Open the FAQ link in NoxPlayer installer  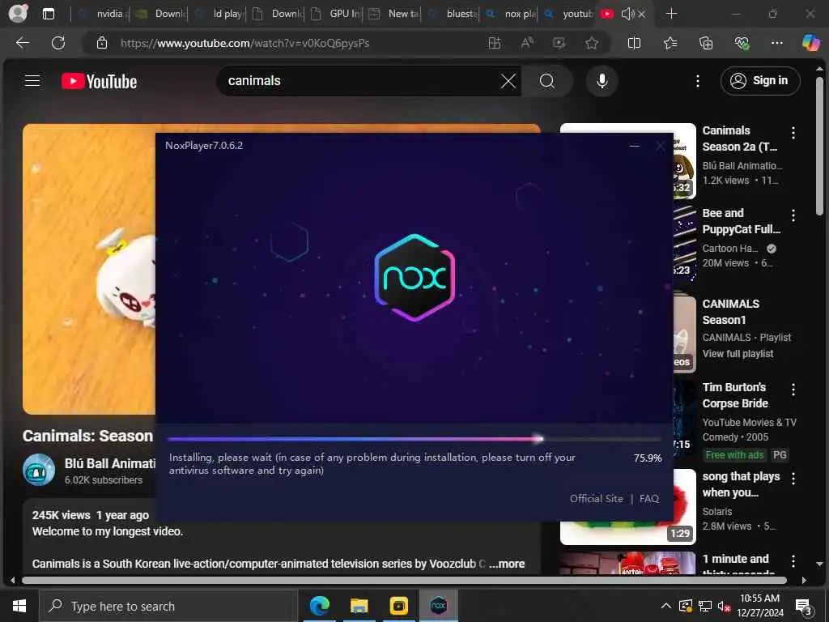648,498
